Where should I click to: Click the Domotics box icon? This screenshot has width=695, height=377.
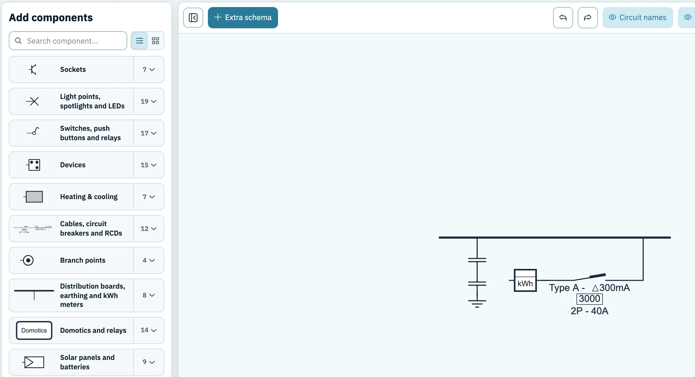[34, 330]
